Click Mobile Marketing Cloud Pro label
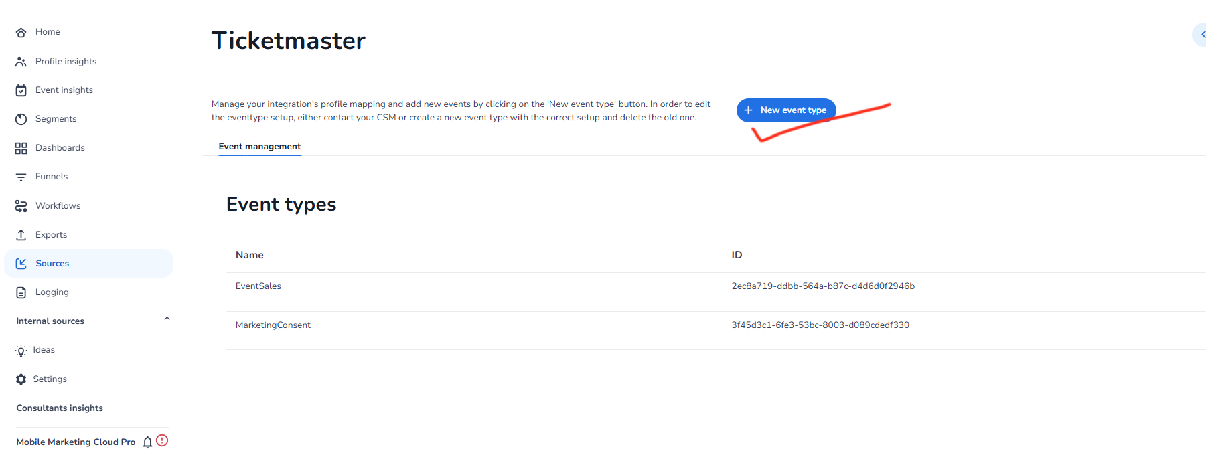The height and width of the screenshot is (449, 1206). (x=76, y=442)
